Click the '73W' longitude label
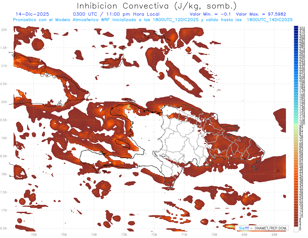The width and height of the screenshot is (308, 238). pyautogui.click(x=124, y=234)
